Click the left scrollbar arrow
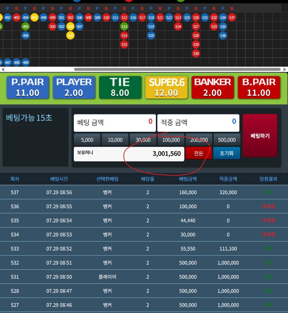 [x=3, y=69]
